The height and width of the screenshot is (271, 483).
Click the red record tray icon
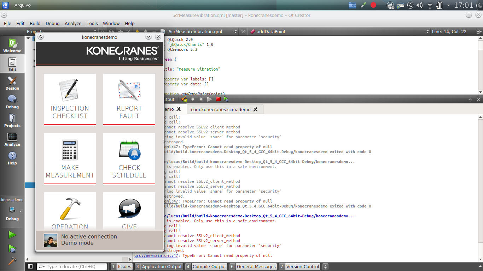373,5
